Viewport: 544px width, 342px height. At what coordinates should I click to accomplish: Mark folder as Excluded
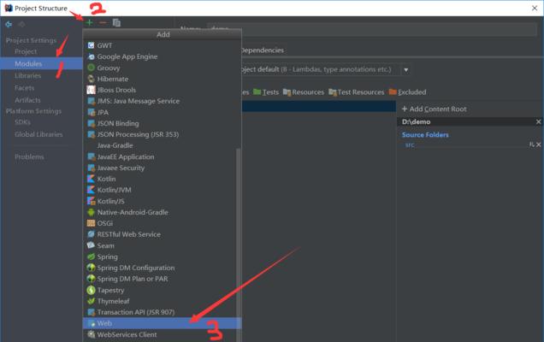pyautogui.click(x=408, y=92)
